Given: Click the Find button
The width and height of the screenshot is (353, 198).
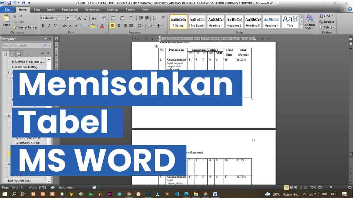Looking at the screenshot, I should tap(326, 16).
